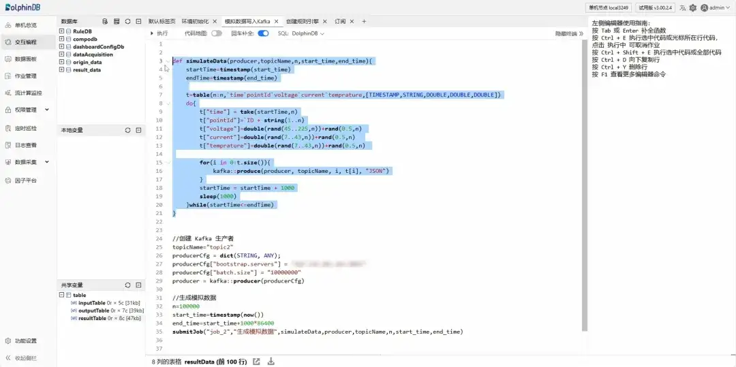Click the 单机节点 local3249 button

click(x=609, y=7)
